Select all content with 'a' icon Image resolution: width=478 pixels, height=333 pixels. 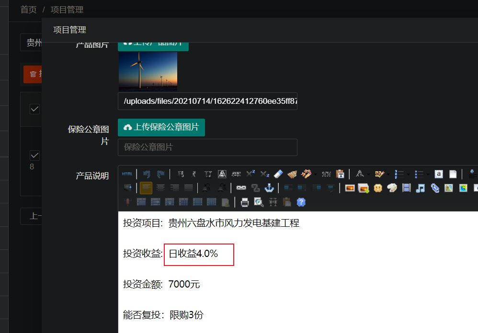tap(439, 174)
